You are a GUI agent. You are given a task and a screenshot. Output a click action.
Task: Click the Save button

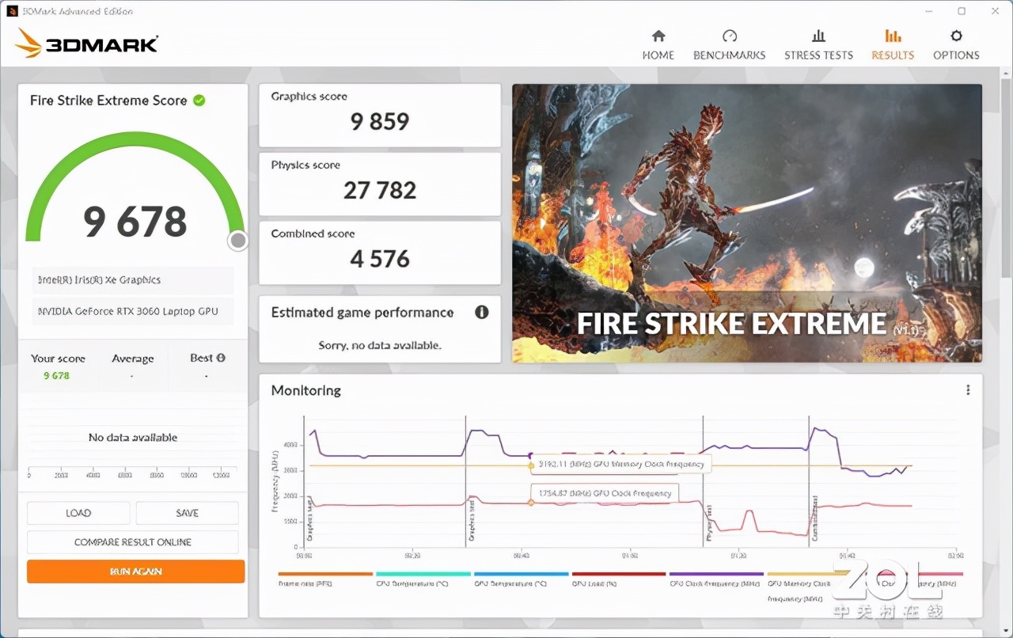pos(187,513)
